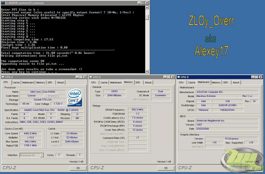The height and width of the screenshot is (174, 265).
Task: Click the BIOS Date value 03/20/2008
Action: 227,129
